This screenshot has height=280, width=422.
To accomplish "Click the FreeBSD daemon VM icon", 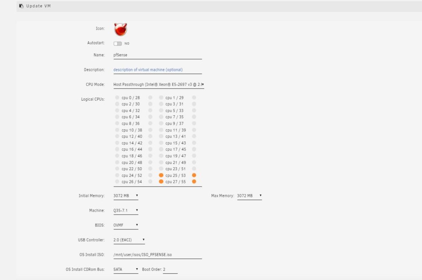I will coord(120,29).
